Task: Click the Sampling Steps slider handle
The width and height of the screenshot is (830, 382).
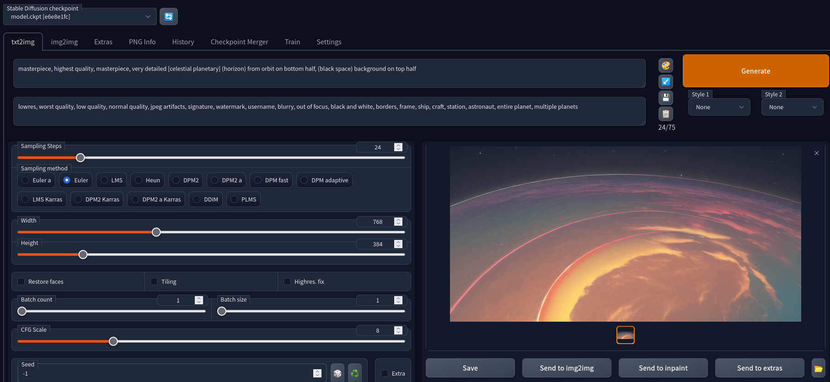Action: pyautogui.click(x=80, y=158)
